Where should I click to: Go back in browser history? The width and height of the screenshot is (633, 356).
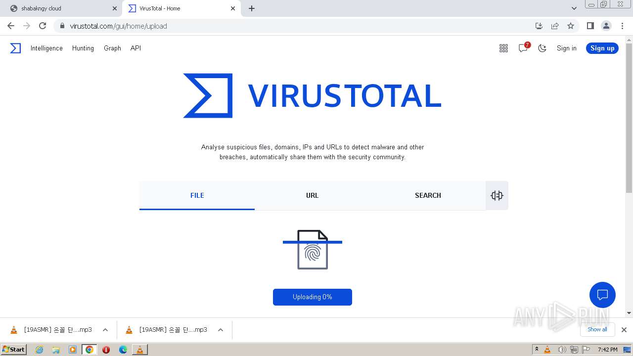click(x=11, y=26)
